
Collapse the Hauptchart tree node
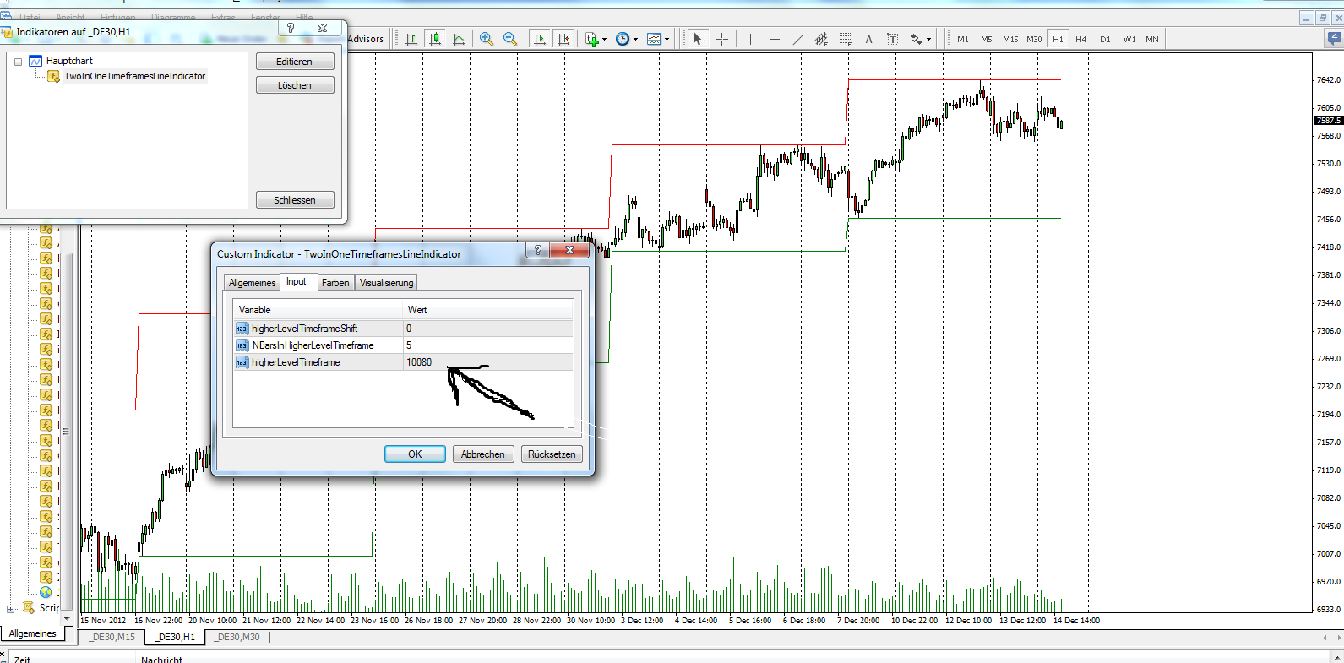19,62
